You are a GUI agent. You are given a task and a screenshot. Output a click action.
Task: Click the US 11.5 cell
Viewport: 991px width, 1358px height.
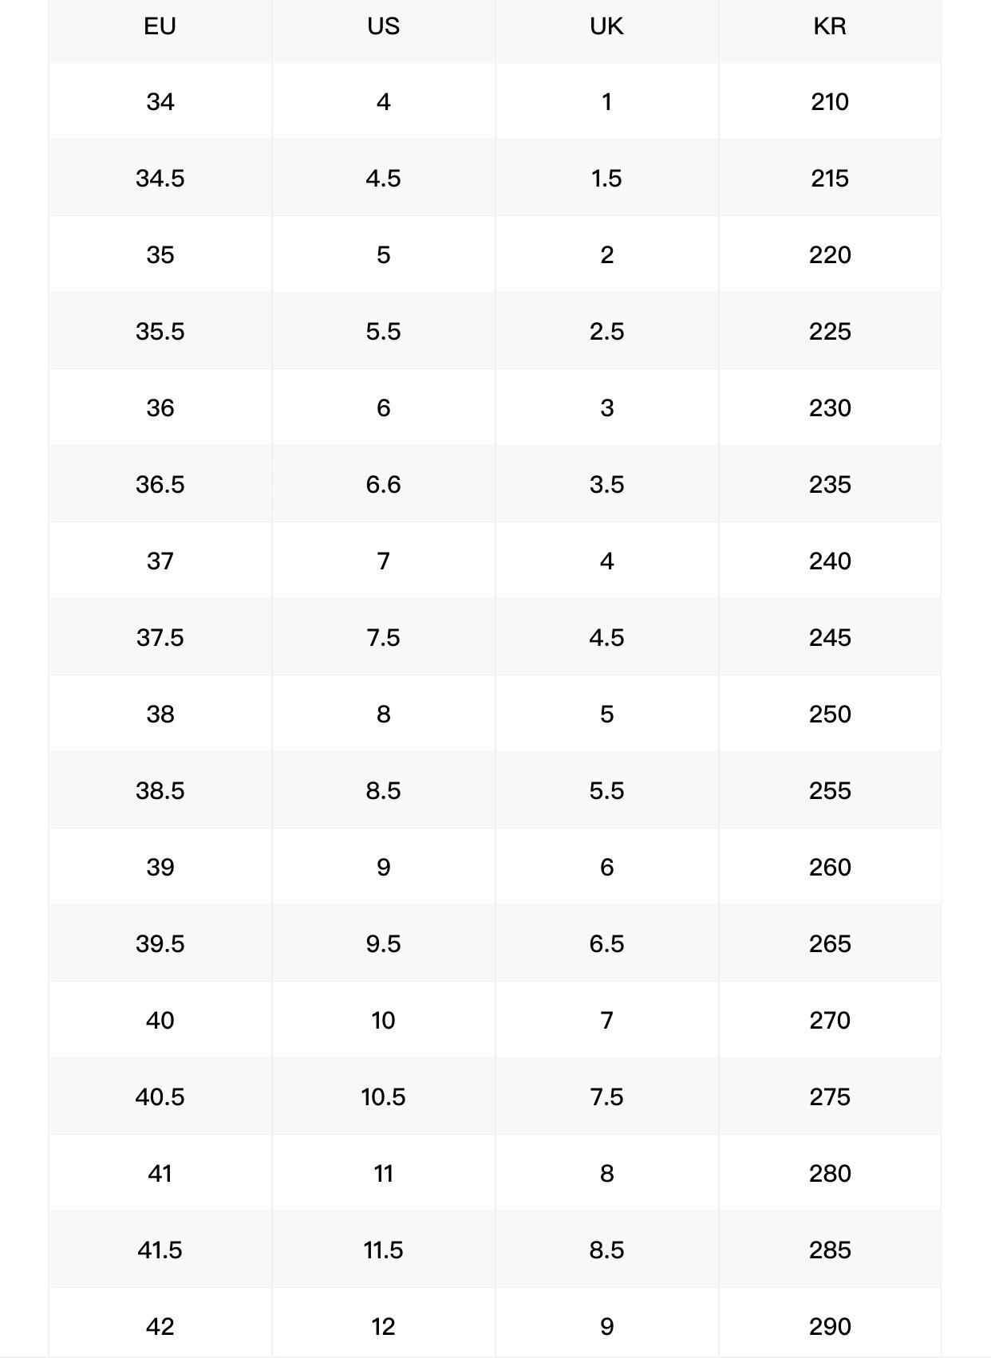(383, 1250)
